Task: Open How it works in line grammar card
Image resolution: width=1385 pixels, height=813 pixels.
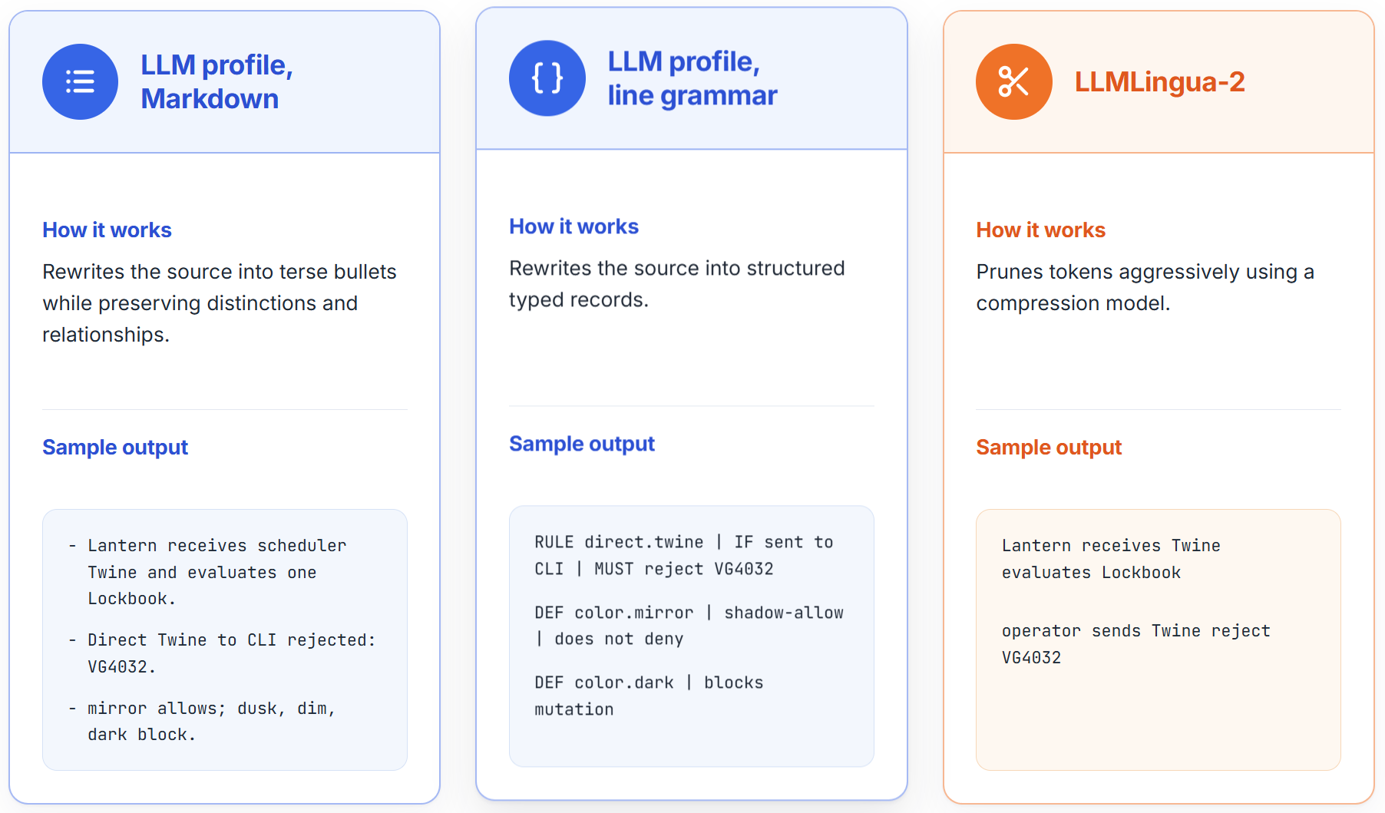Action: (574, 226)
